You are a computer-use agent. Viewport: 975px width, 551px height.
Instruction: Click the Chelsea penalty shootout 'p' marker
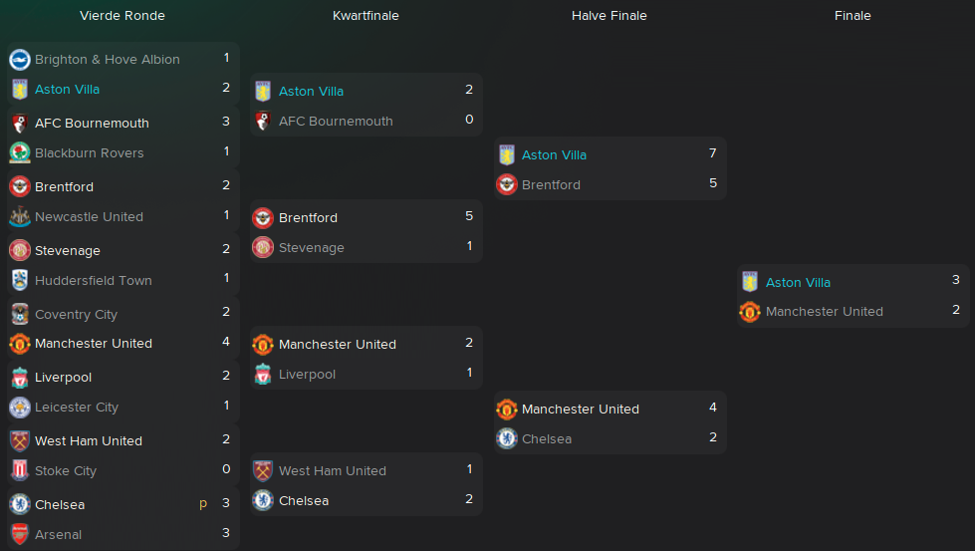(203, 504)
